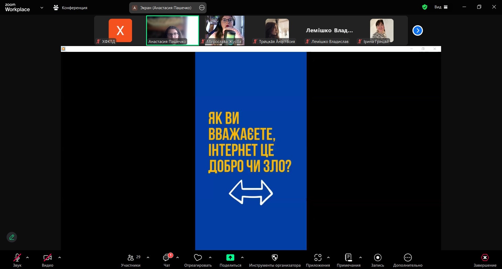The height and width of the screenshot is (269, 502).
Task: Open the Вид view menu
Action: point(441,7)
